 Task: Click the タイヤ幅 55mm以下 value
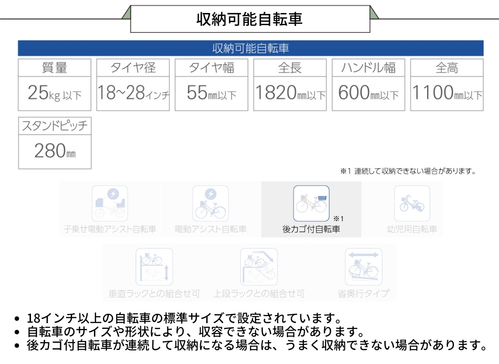211,93
